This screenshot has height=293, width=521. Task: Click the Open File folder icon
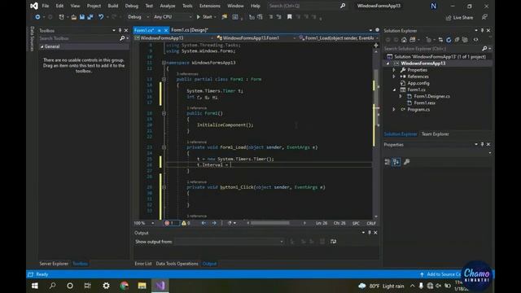click(x=74, y=17)
